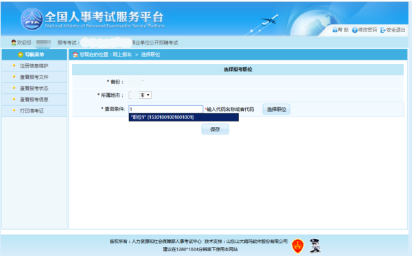
Task: Click 安全退出 to log out
Action: pos(396,30)
